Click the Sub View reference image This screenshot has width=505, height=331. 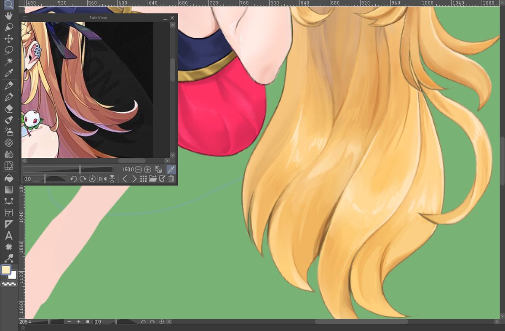pyautogui.click(x=87, y=90)
